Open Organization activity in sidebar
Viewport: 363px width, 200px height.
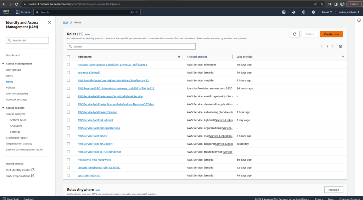19,144
